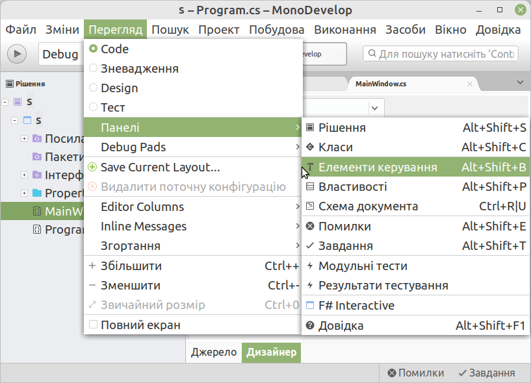This screenshot has width=531, height=383.
Task: Open the editor member combo box arrow
Action: [374, 108]
